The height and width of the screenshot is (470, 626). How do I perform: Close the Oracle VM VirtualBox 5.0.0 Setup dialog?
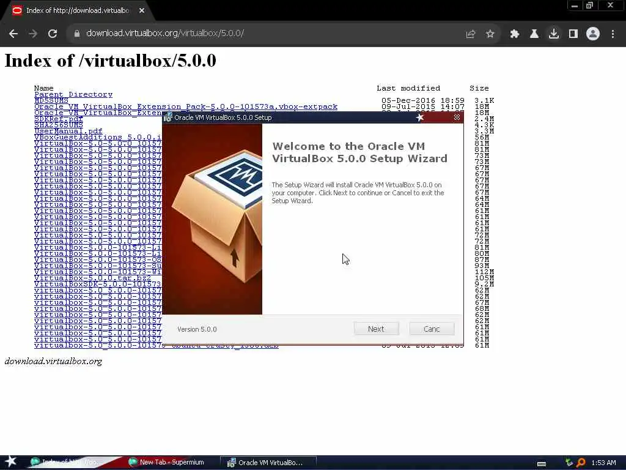[457, 117]
